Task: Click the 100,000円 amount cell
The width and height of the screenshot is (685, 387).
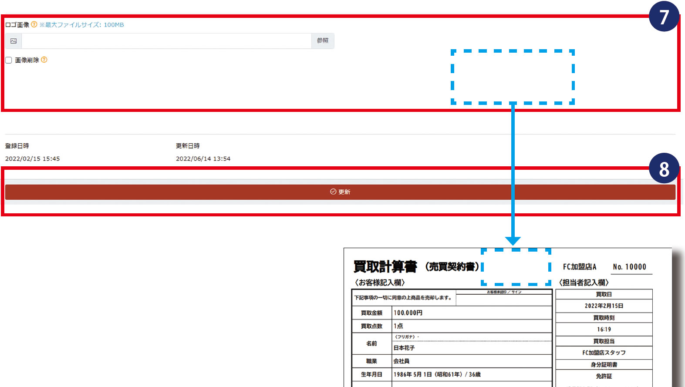Action: pos(408,313)
